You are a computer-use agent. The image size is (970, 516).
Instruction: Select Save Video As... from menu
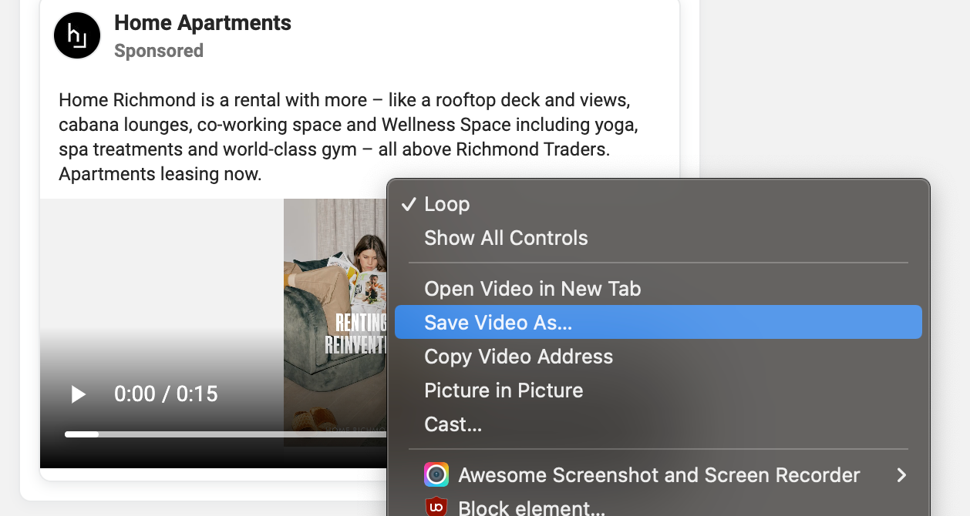[x=498, y=323]
